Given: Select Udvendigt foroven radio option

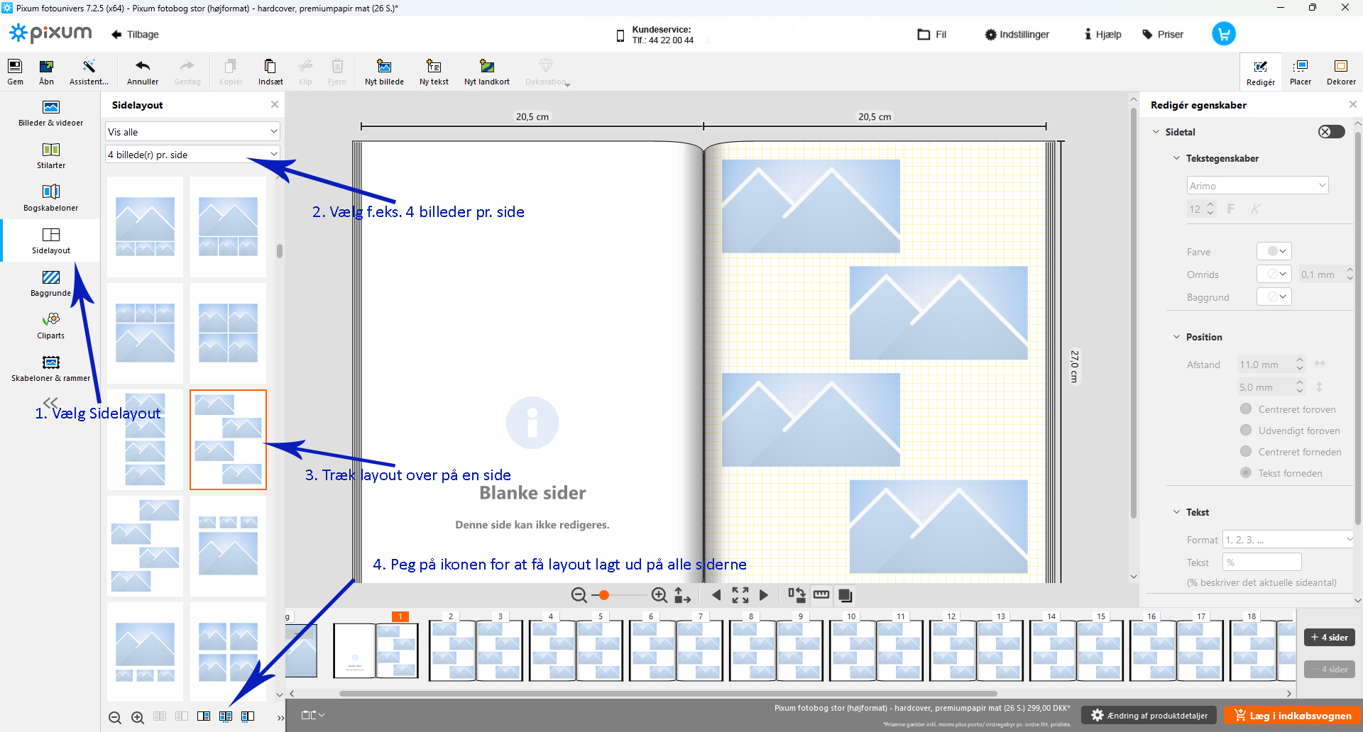Looking at the screenshot, I should [1246, 431].
